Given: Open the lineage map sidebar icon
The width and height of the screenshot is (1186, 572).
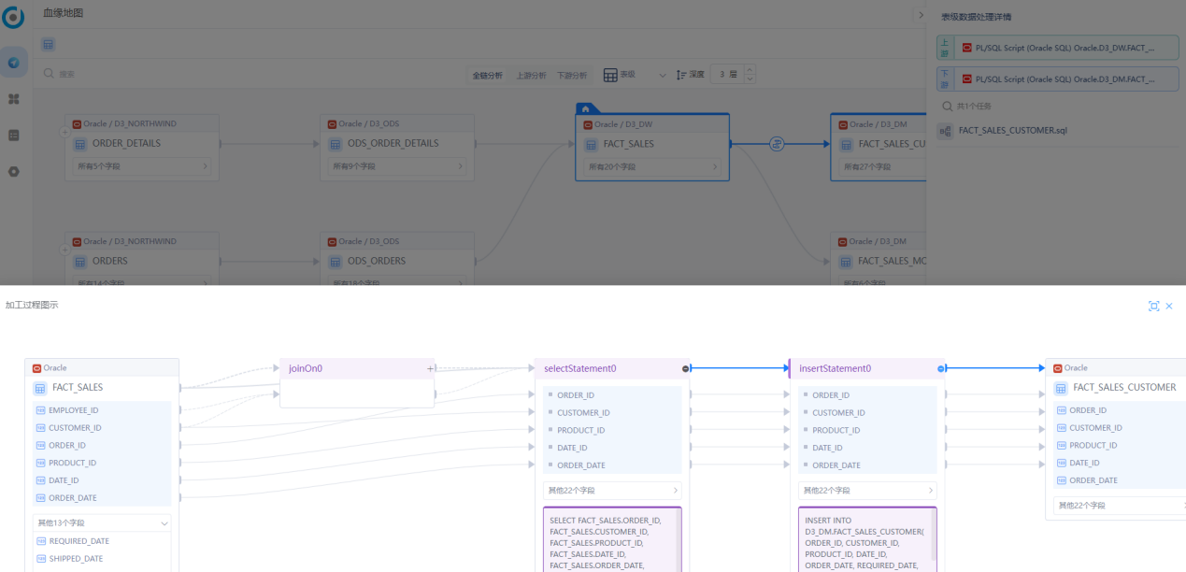Looking at the screenshot, I should pos(14,63).
